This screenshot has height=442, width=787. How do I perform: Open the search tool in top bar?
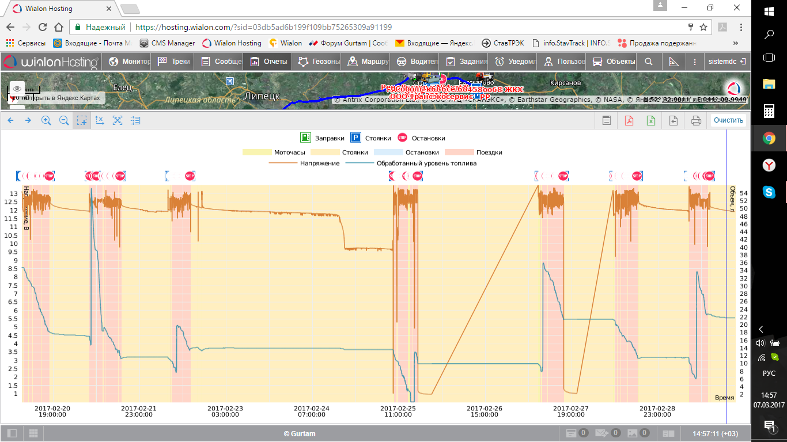tap(649, 62)
